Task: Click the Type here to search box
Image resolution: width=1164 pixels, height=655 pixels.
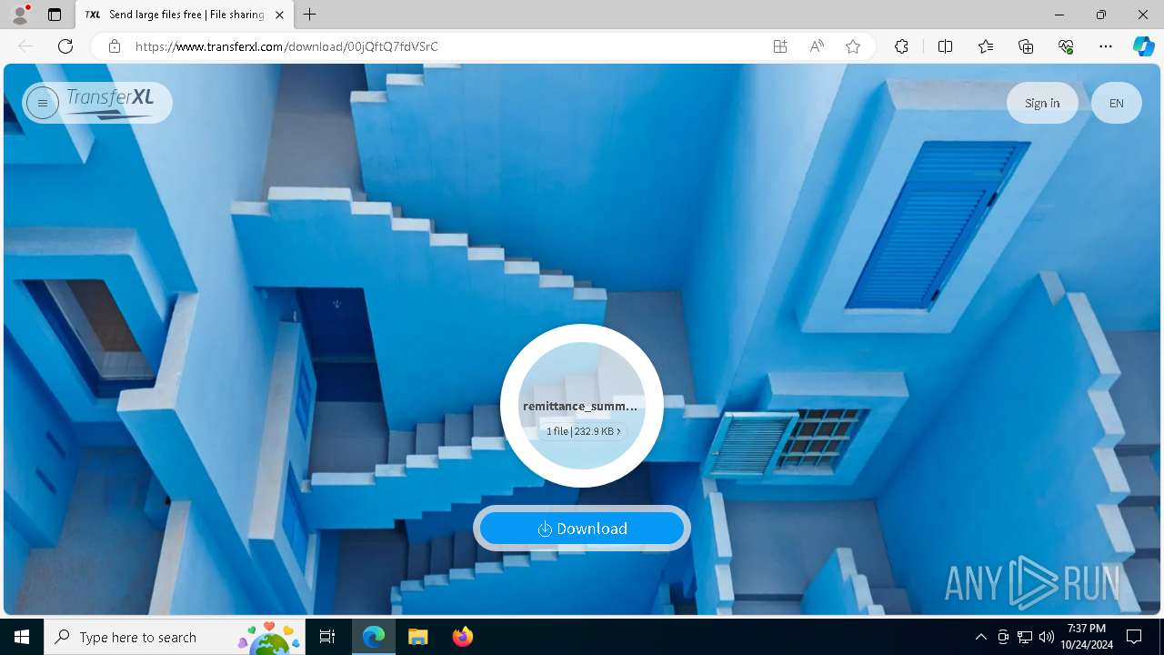Action: [176, 637]
